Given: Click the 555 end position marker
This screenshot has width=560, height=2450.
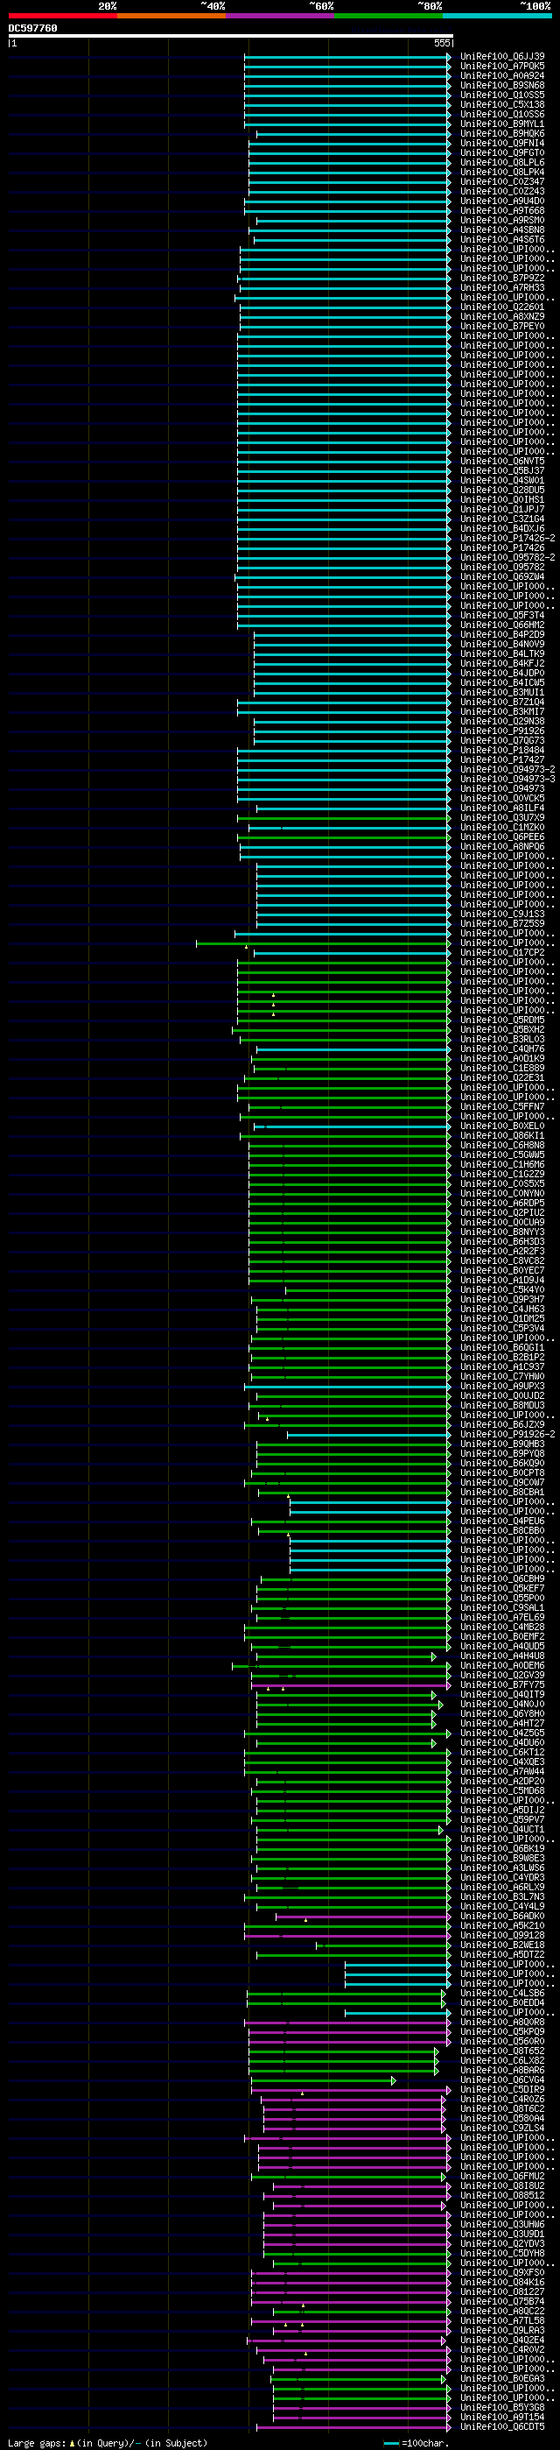Looking at the screenshot, I should pos(442,43).
